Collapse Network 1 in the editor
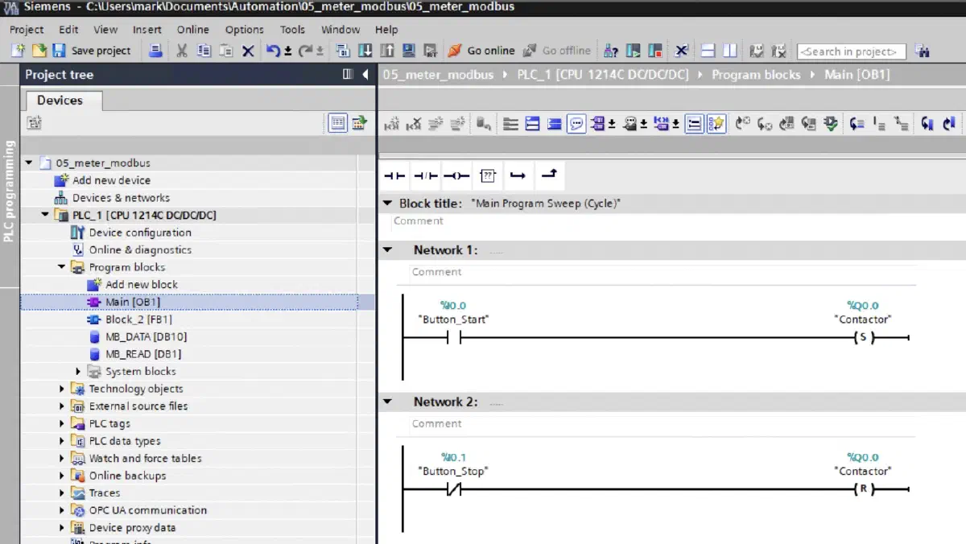 (388, 250)
